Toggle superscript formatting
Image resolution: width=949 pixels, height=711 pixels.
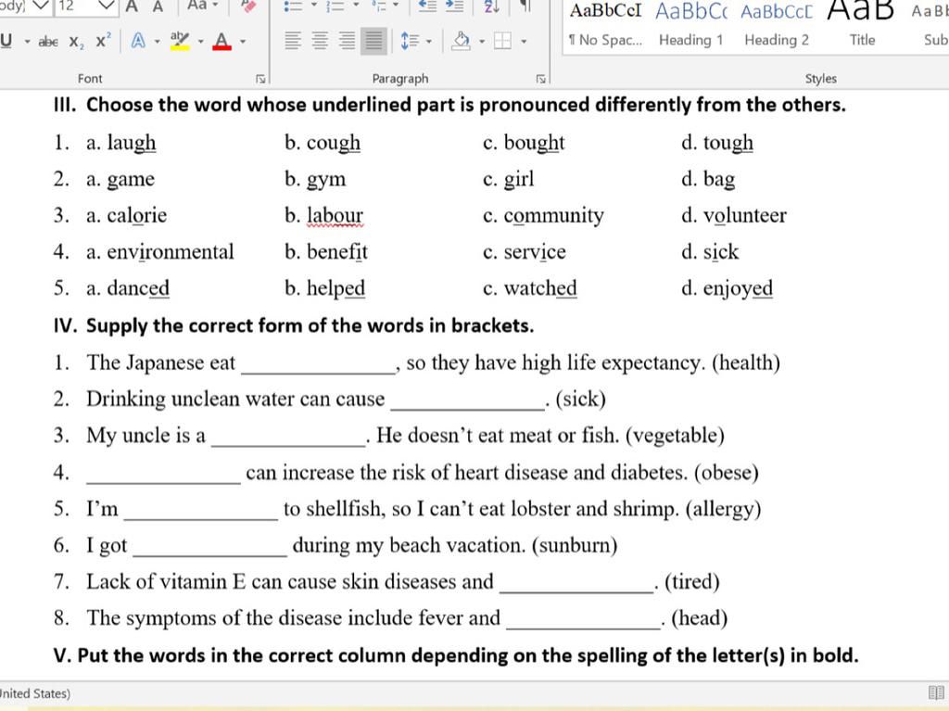pos(103,41)
